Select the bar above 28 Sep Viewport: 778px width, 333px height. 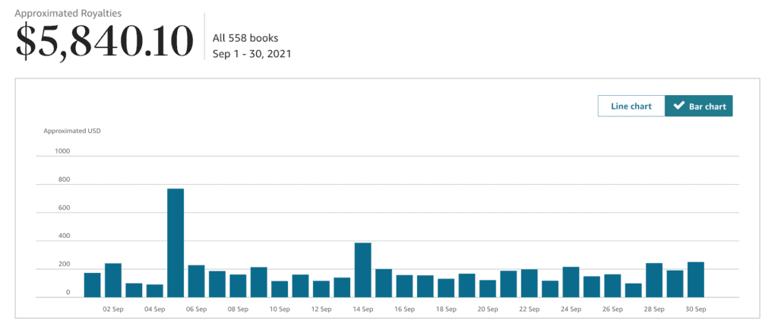655,281
